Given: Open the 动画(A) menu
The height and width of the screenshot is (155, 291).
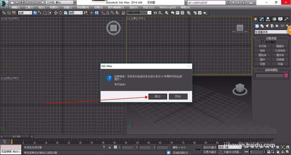Looking at the screenshot, I should tap(98, 8).
